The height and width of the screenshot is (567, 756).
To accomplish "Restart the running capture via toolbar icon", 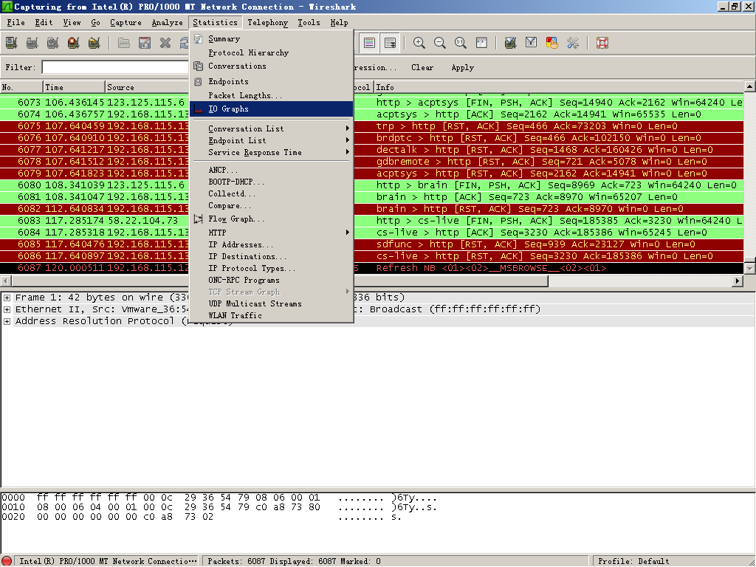I will (x=94, y=43).
